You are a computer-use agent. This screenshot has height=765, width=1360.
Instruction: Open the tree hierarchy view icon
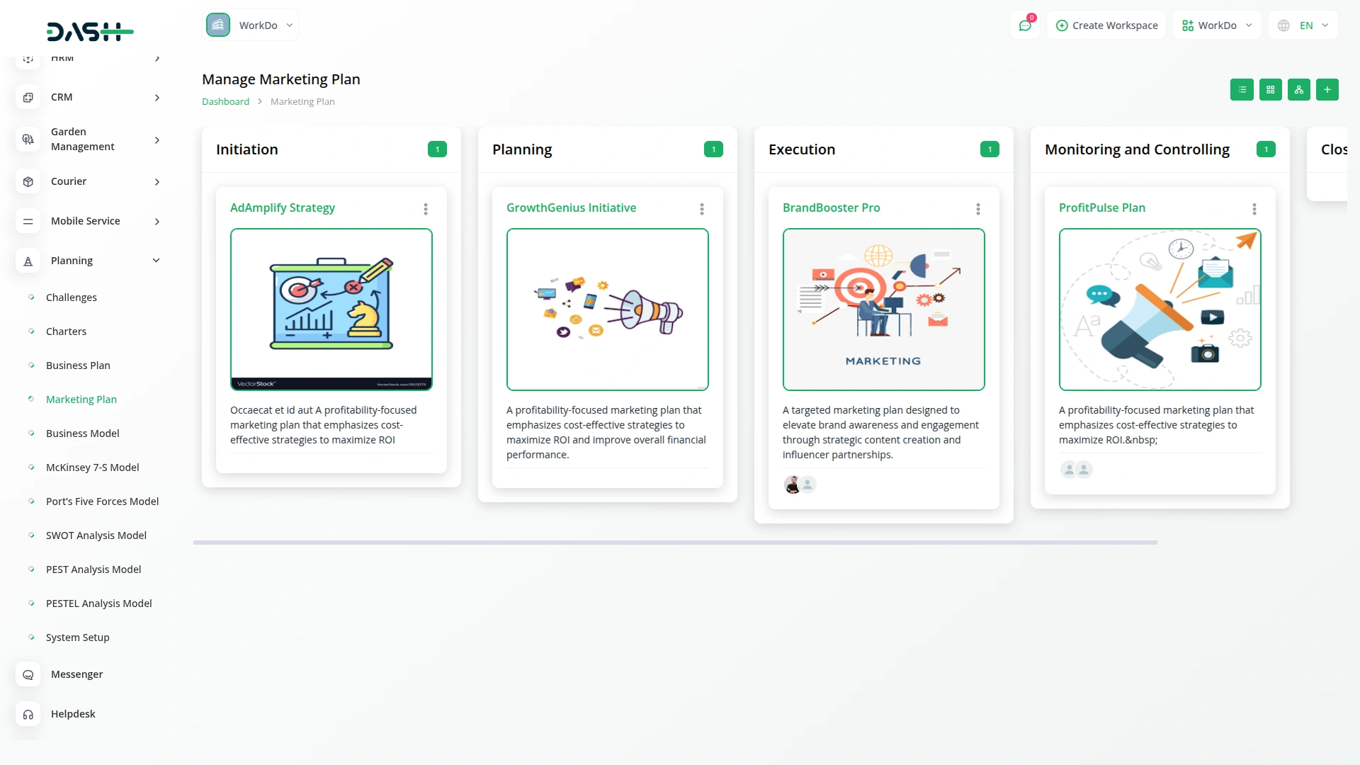pos(1298,90)
